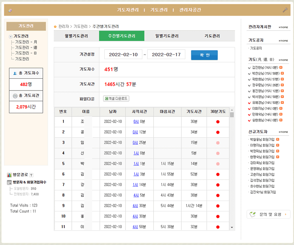The image size is (294, 245).
Task: Open the 기도관리 top menu
Action: pyautogui.click(x=159, y=10)
